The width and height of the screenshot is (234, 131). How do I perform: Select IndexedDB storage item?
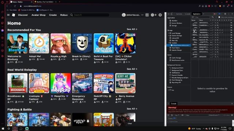(175, 38)
